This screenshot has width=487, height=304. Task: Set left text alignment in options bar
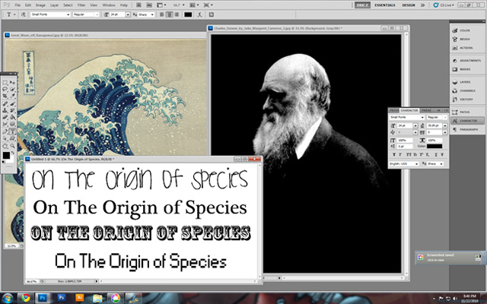[162, 14]
